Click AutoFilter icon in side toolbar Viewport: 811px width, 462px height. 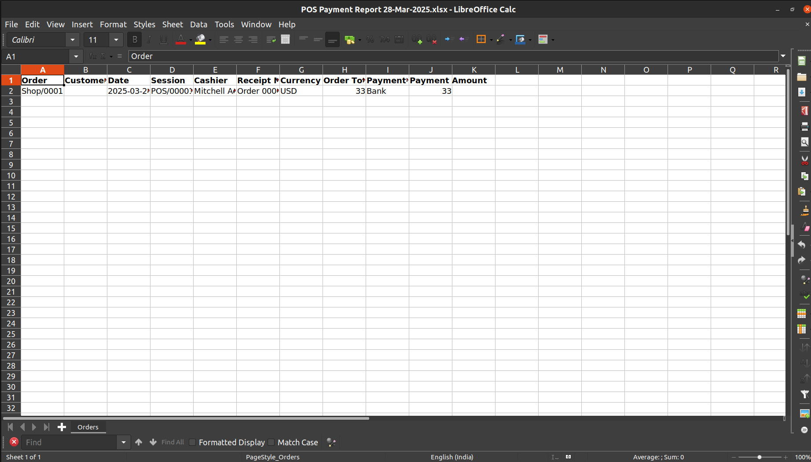point(804,395)
